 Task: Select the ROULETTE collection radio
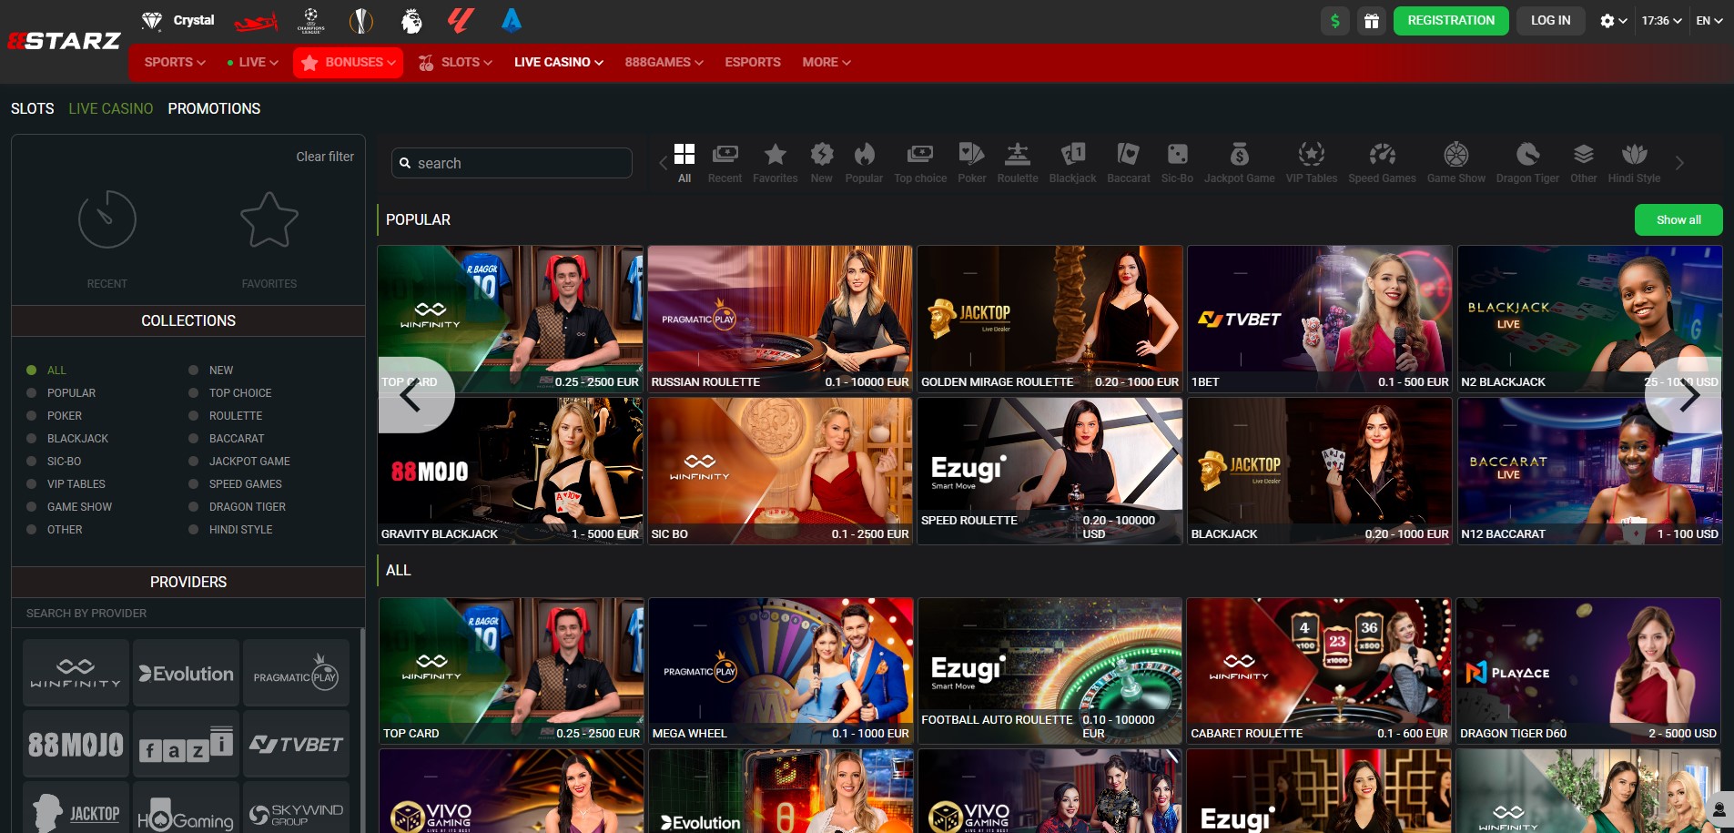click(193, 415)
